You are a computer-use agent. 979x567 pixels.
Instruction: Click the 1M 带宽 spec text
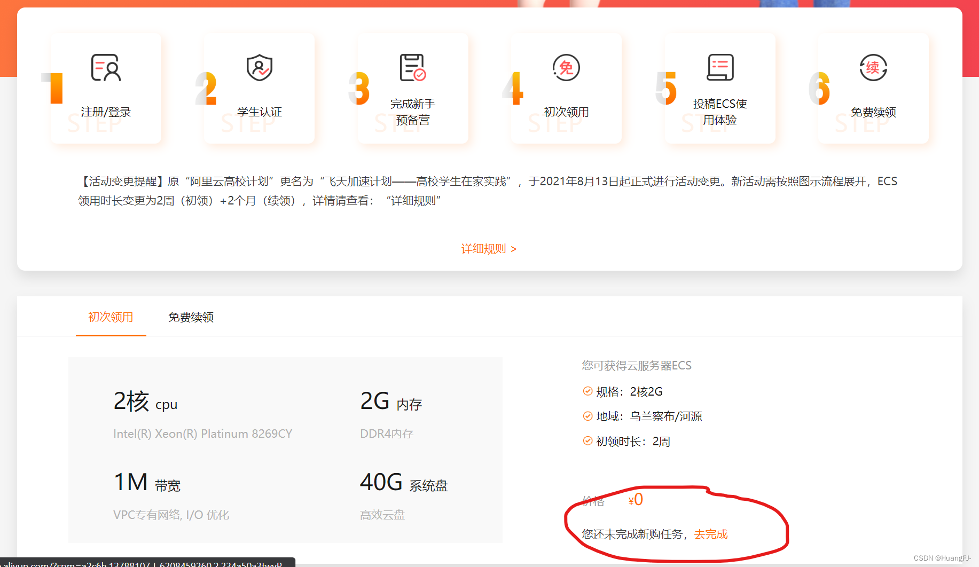click(147, 483)
